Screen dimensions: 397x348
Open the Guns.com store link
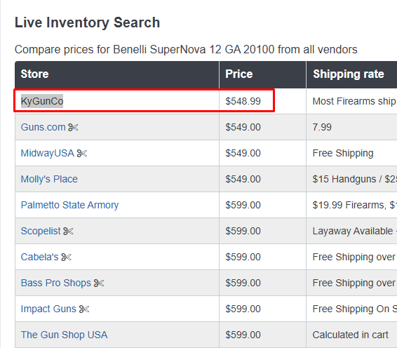coord(43,127)
